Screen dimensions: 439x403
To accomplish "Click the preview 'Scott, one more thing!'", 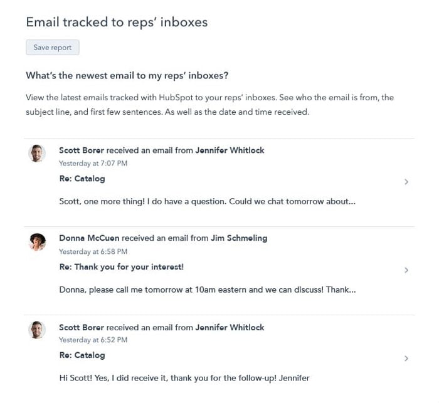I will pos(207,202).
